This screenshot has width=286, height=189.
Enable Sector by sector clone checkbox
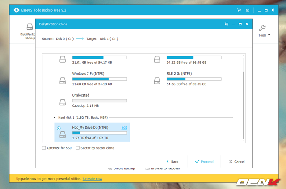[77, 148]
